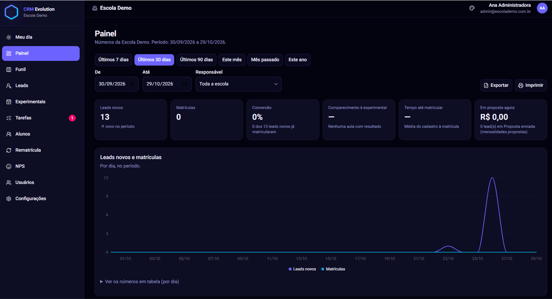Click the sun icon beside Meu dia
Image resolution: width=552 pixels, height=299 pixels.
pyautogui.click(x=9, y=37)
